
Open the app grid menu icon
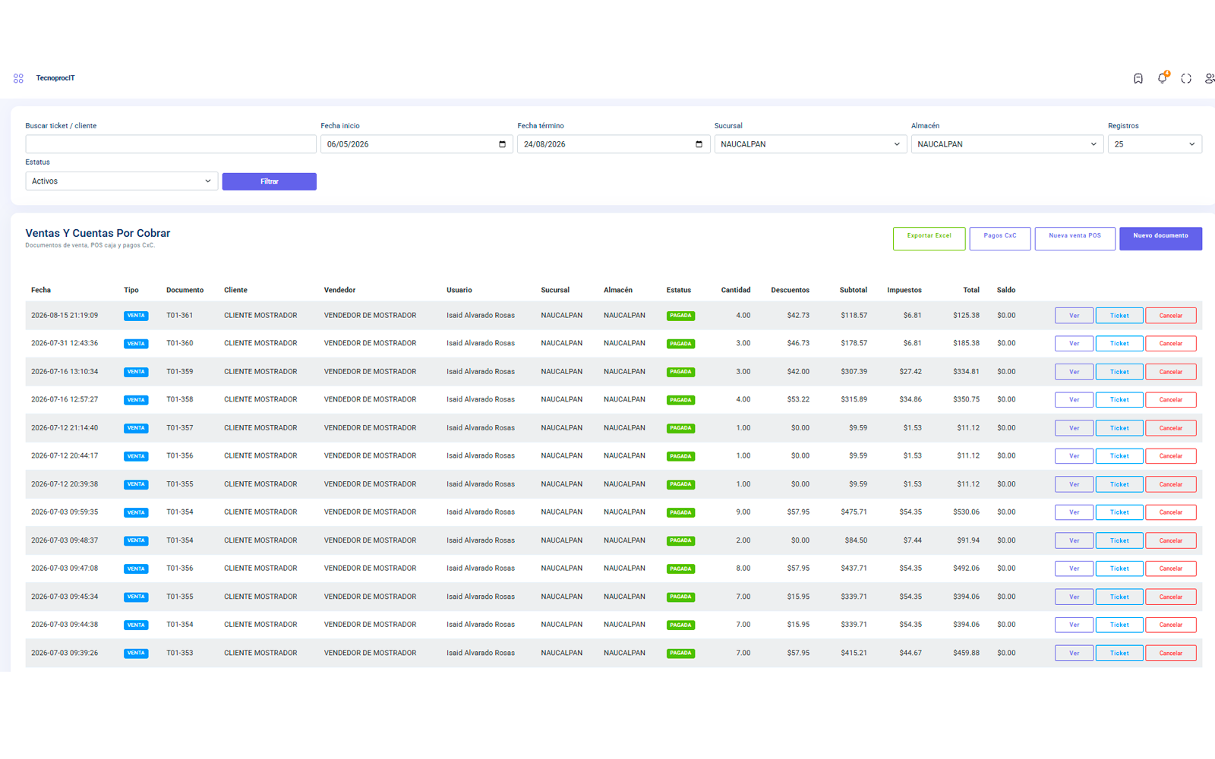(18, 78)
